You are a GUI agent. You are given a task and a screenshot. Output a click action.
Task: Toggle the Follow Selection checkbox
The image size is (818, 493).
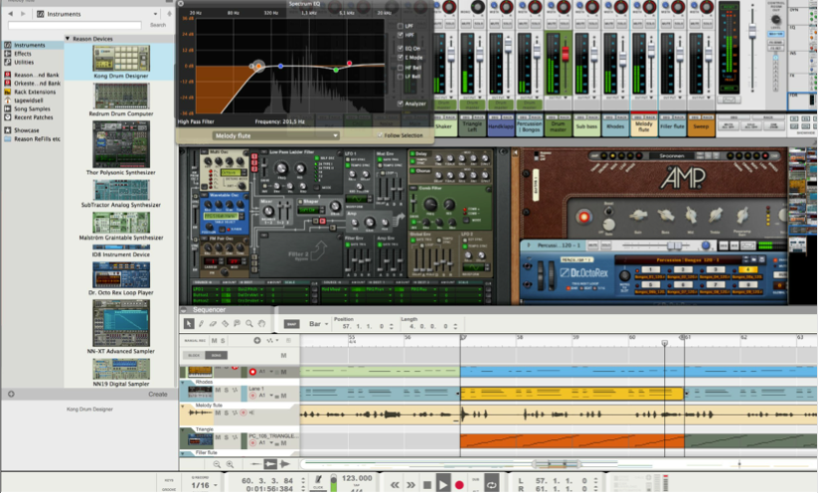(x=380, y=135)
